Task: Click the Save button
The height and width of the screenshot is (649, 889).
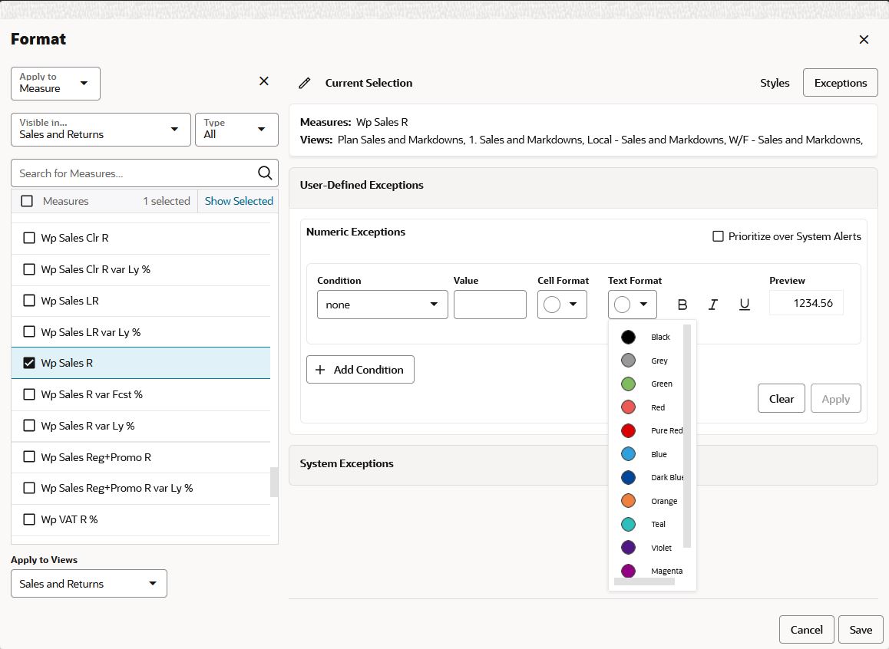Action: click(x=860, y=630)
